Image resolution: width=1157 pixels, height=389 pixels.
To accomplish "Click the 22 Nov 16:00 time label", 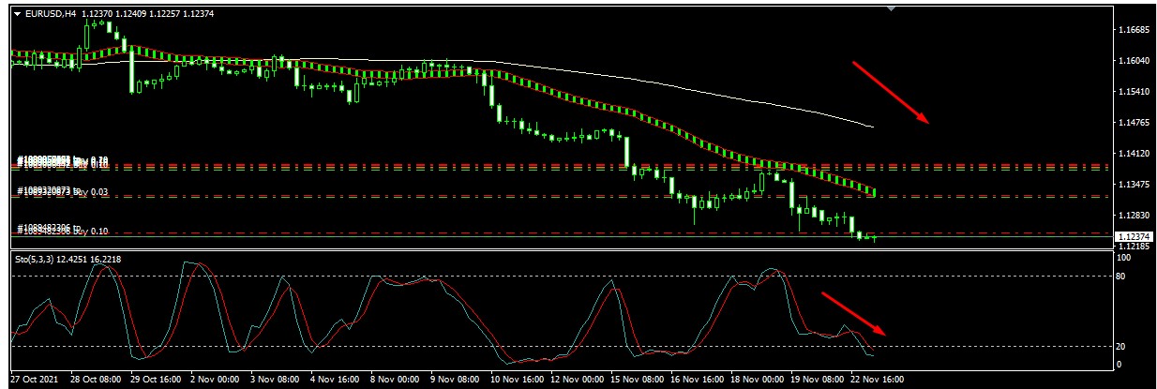I will 877,381.
